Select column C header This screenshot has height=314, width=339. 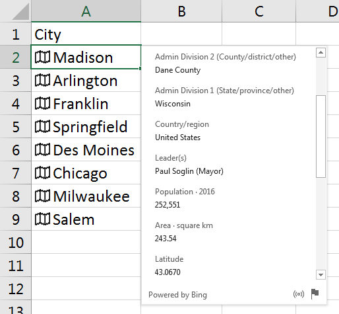click(259, 11)
